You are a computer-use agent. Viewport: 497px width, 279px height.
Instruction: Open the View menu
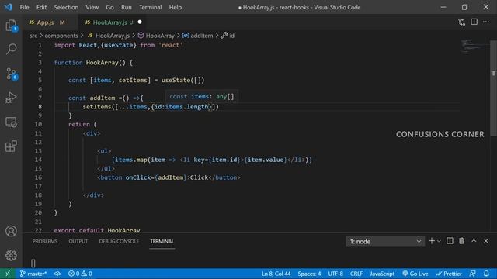click(92, 7)
